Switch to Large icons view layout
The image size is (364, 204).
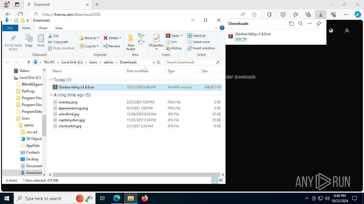pyautogui.click(x=221, y=180)
